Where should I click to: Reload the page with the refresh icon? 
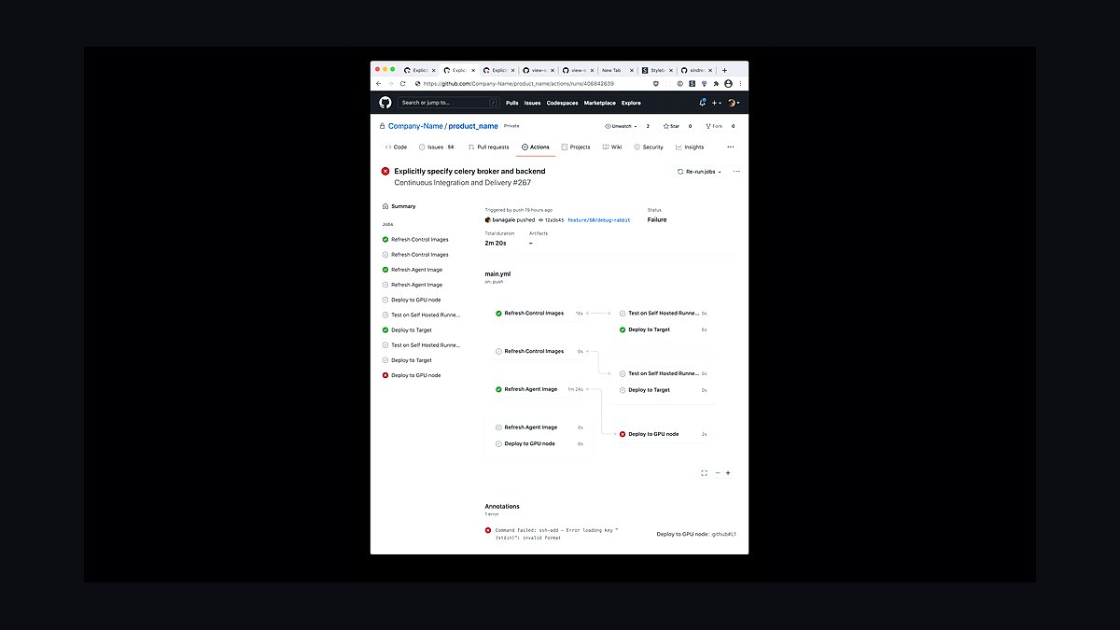(402, 83)
